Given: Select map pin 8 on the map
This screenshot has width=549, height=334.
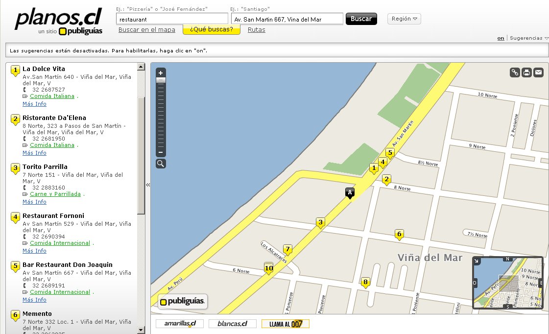Looking at the screenshot, I should pos(365,282).
